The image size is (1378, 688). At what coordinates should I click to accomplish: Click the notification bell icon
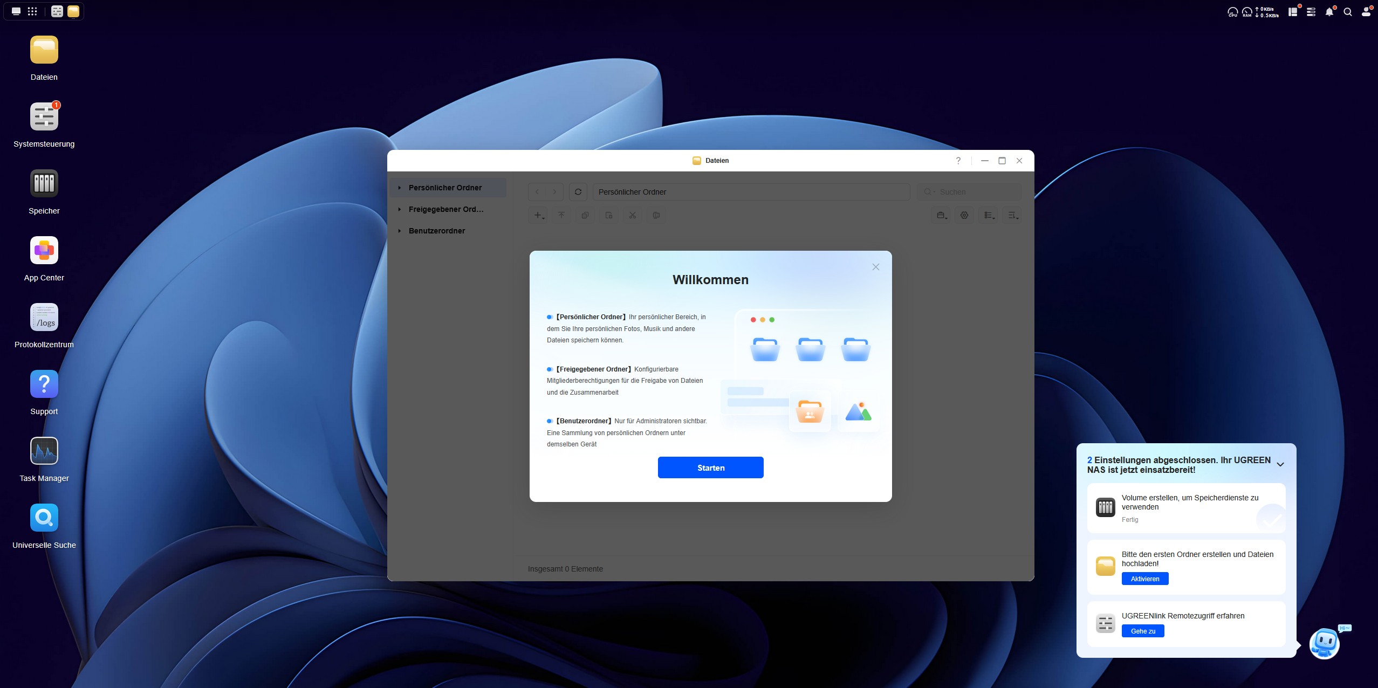(x=1329, y=12)
